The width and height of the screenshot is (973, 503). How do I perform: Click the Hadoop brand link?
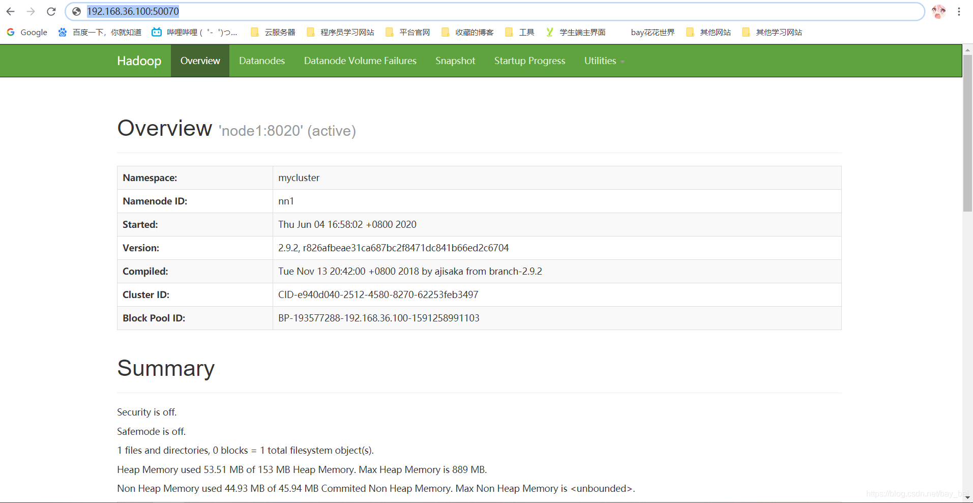point(139,61)
